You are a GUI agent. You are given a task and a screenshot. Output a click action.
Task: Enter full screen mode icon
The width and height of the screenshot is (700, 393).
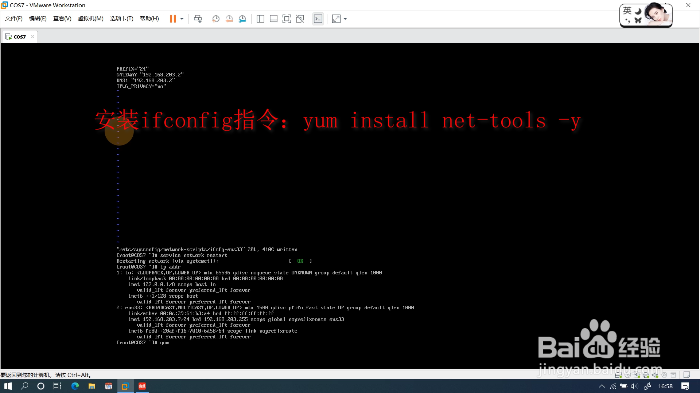287,19
